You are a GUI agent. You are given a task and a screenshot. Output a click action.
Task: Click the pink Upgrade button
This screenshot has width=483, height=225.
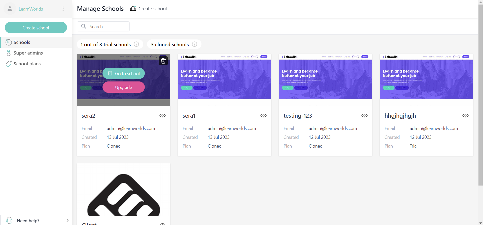tap(124, 87)
